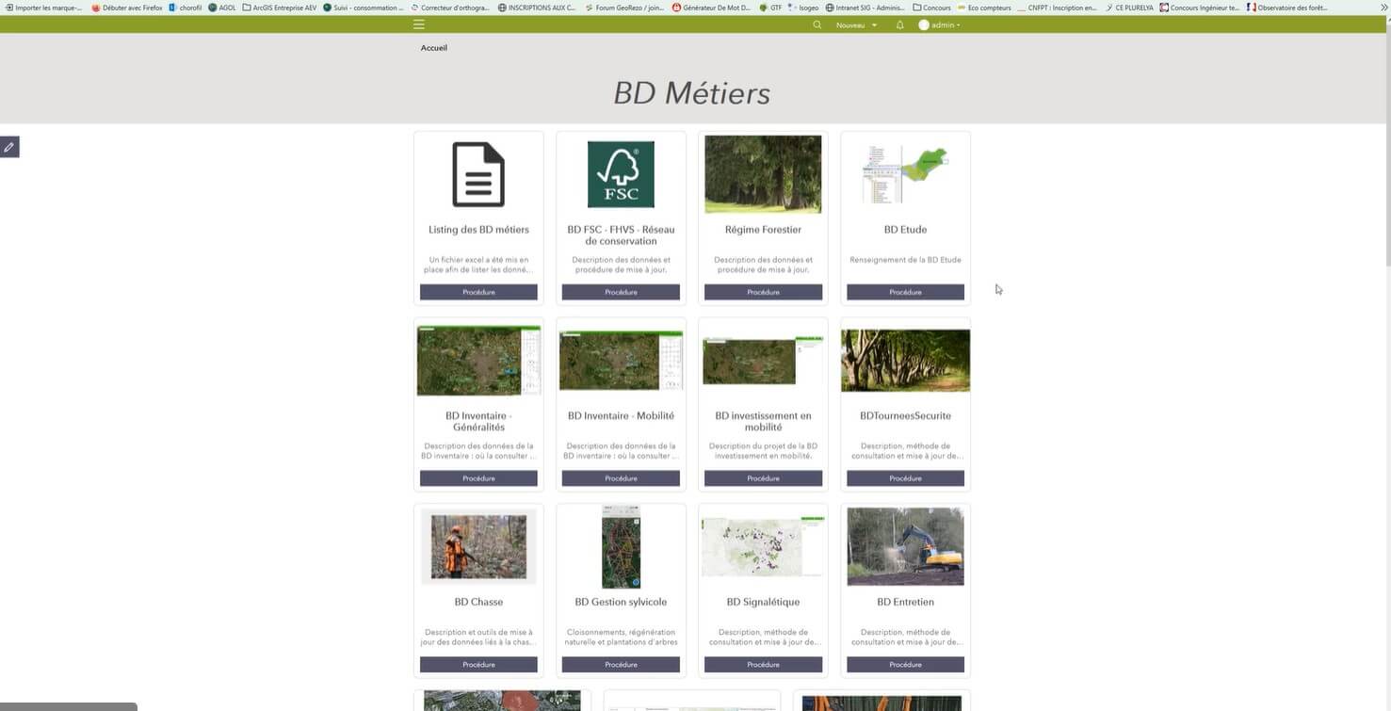Click the search magnifier icon
The height and width of the screenshot is (711, 1391).
tap(817, 25)
